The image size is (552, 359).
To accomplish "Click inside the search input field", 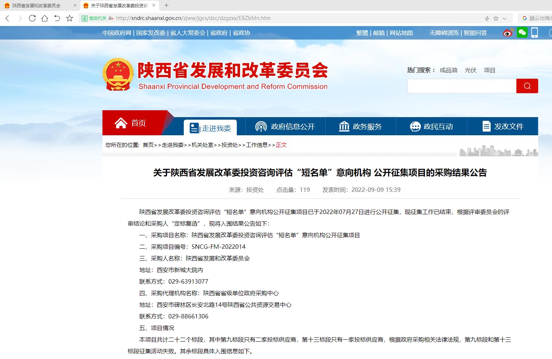I will point(461,86).
